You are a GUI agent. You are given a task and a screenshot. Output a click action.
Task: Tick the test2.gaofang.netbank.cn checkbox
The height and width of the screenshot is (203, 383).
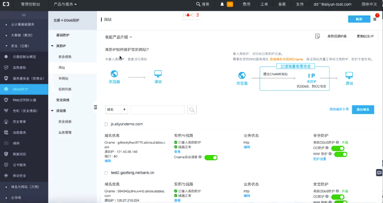[106, 173]
